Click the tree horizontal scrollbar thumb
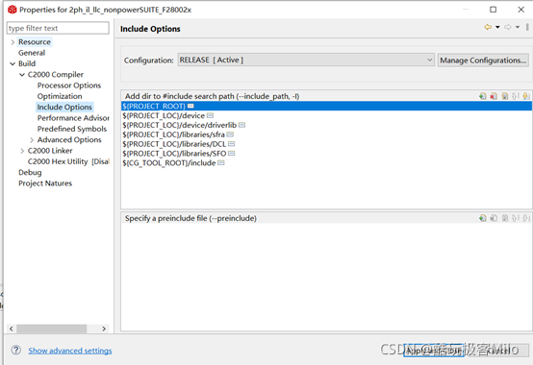 click(x=52, y=328)
